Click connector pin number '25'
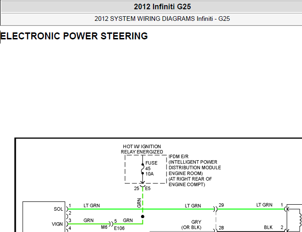The height and width of the screenshot is (232, 302). click(136, 188)
